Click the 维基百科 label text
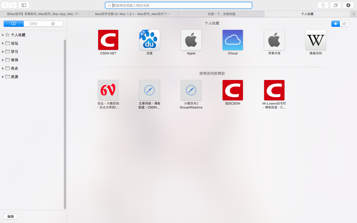 [x=316, y=53]
